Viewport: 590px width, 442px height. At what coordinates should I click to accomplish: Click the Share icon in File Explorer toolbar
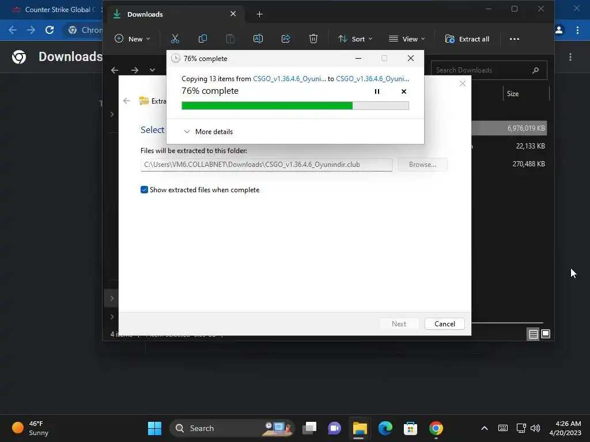(x=286, y=39)
